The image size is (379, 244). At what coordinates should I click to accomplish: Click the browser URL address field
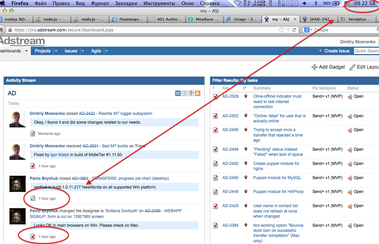pyautogui.click(x=145, y=30)
